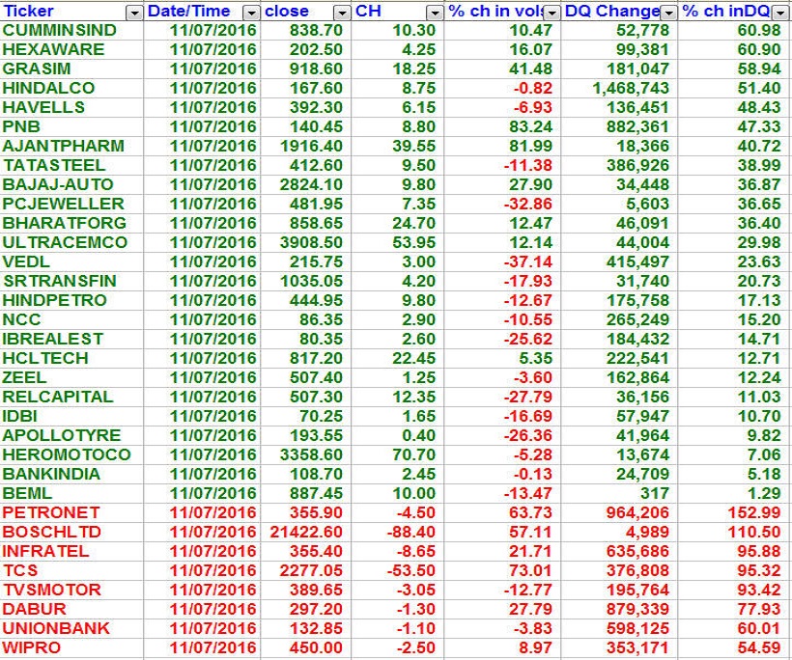Open the Ticker column filter dropdown
This screenshot has height=660, width=792.
(x=133, y=12)
